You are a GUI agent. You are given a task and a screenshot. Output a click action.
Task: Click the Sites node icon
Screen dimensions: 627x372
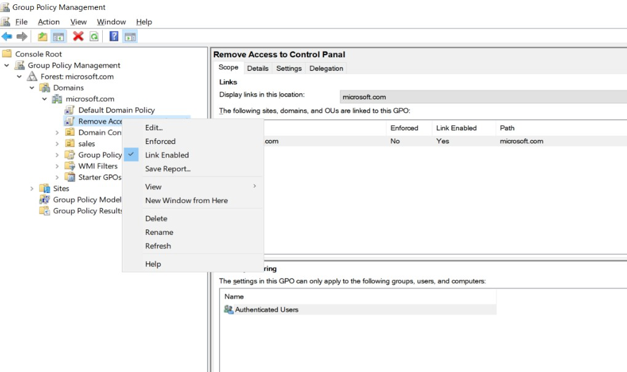coord(44,188)
